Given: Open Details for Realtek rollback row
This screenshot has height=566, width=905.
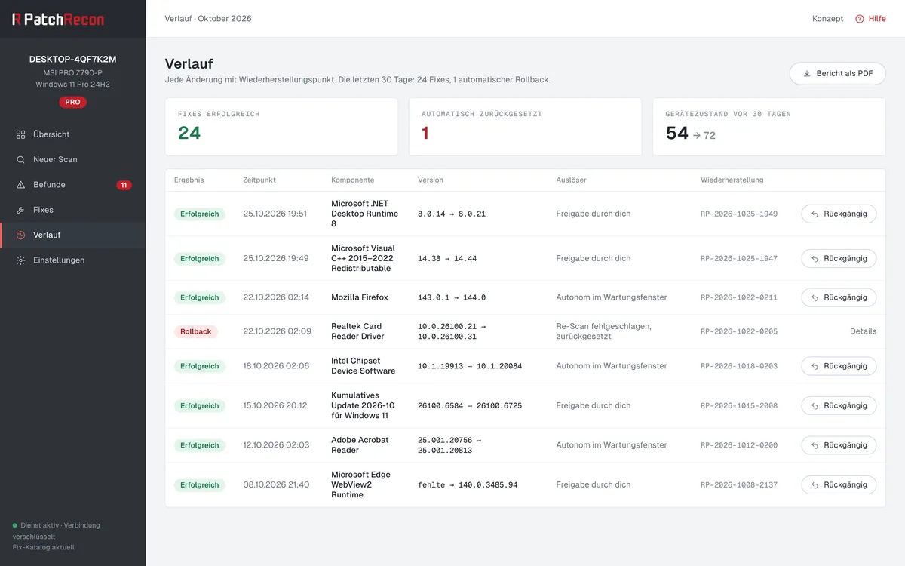Looking at the screenshot, I should tap(863, 331).
